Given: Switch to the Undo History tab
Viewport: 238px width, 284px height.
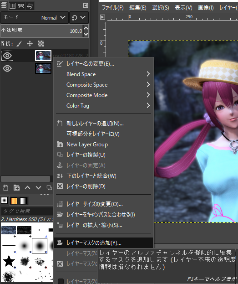Looking at the screenshot, I should click(30, 6).
